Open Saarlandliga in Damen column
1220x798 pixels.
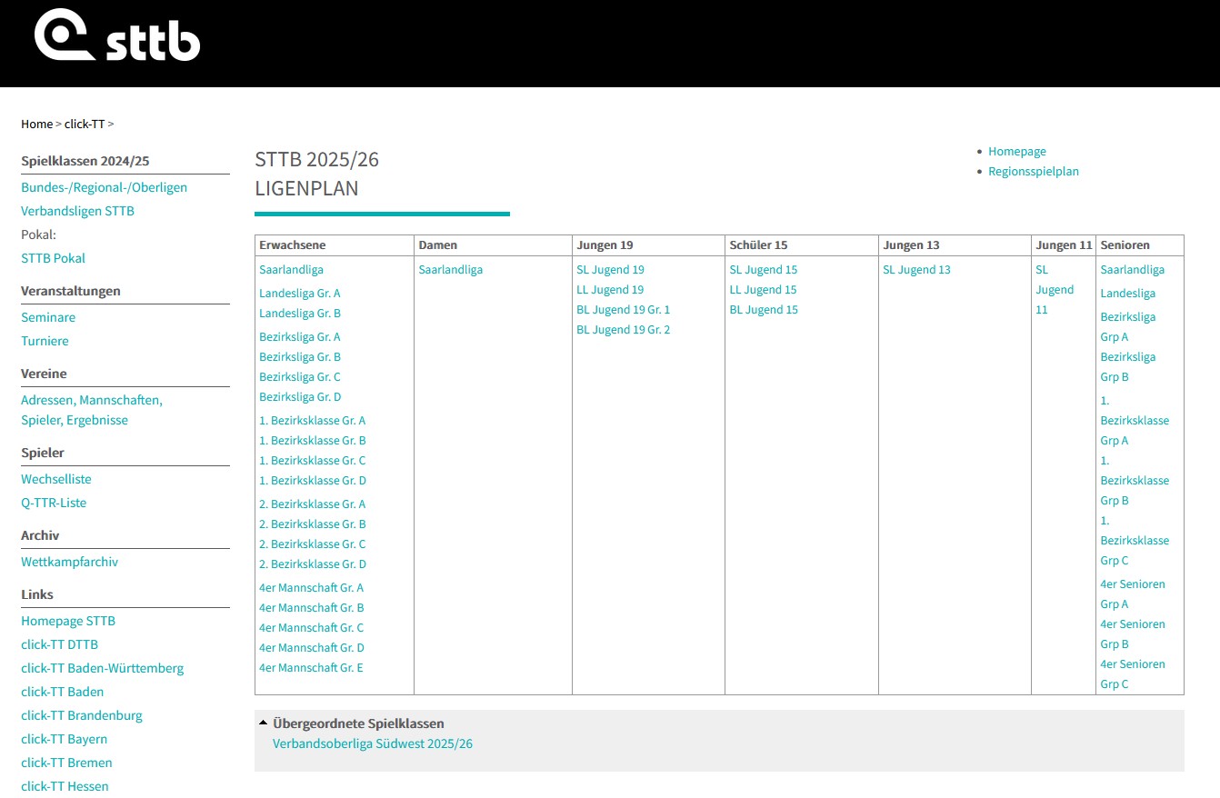pyautogui.click(x=450, y=270)
